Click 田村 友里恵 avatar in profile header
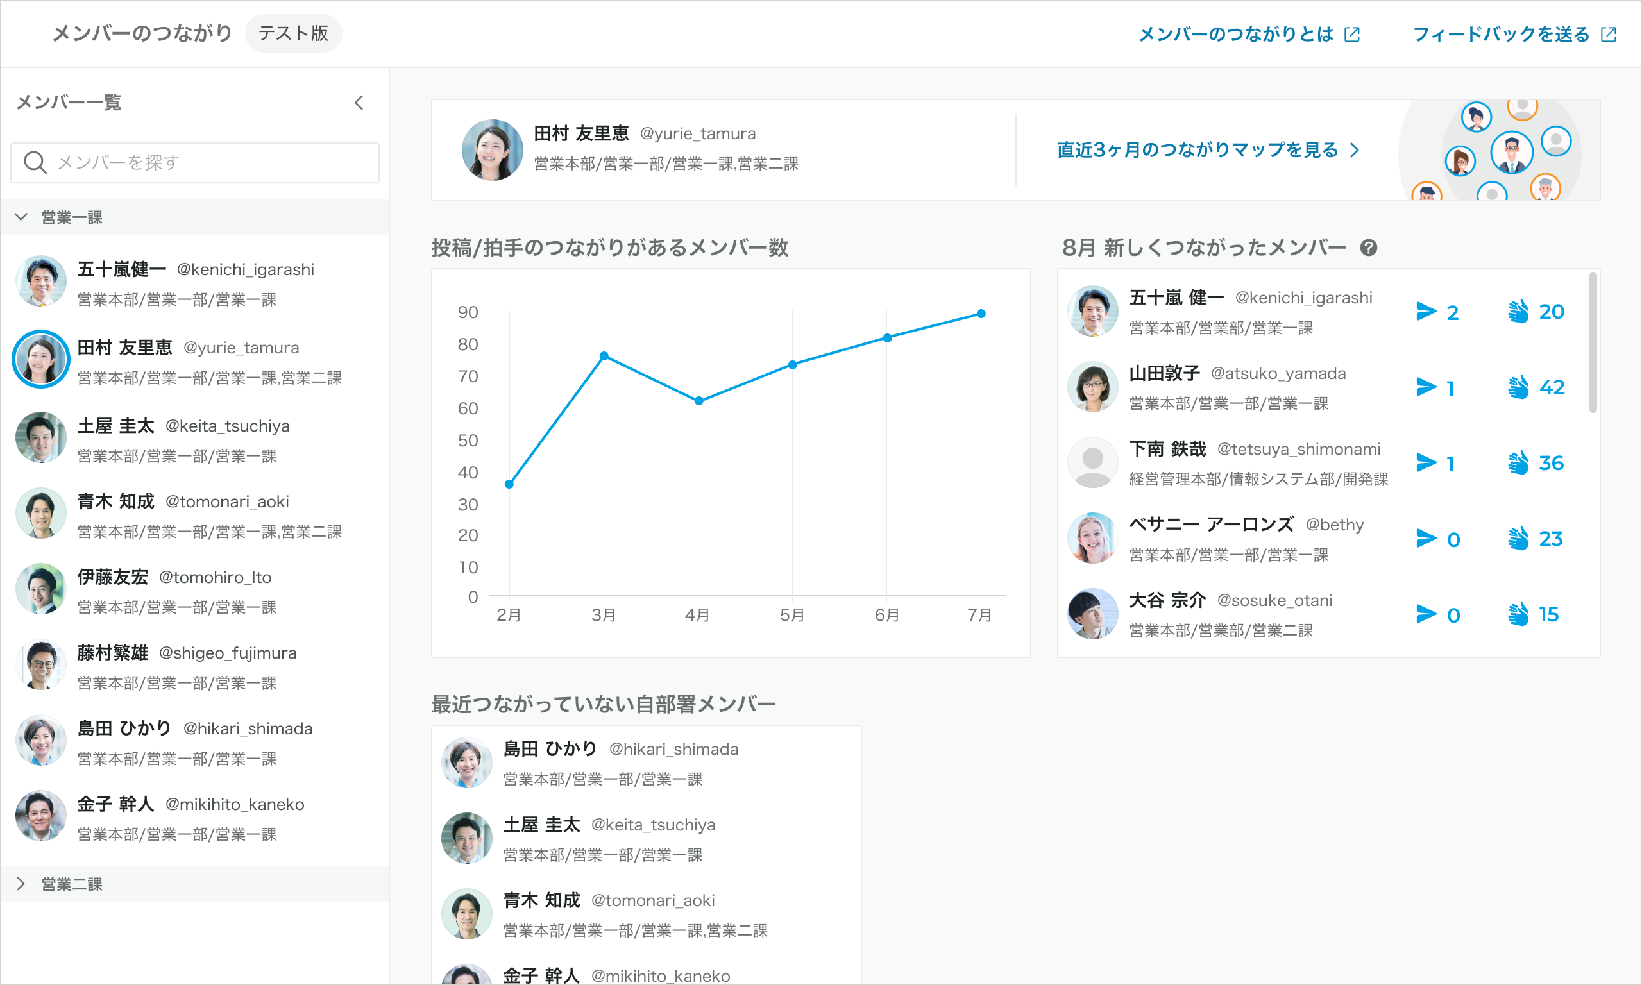The height and width of the screenshot is (985, 1642). (x=492, y=150)
